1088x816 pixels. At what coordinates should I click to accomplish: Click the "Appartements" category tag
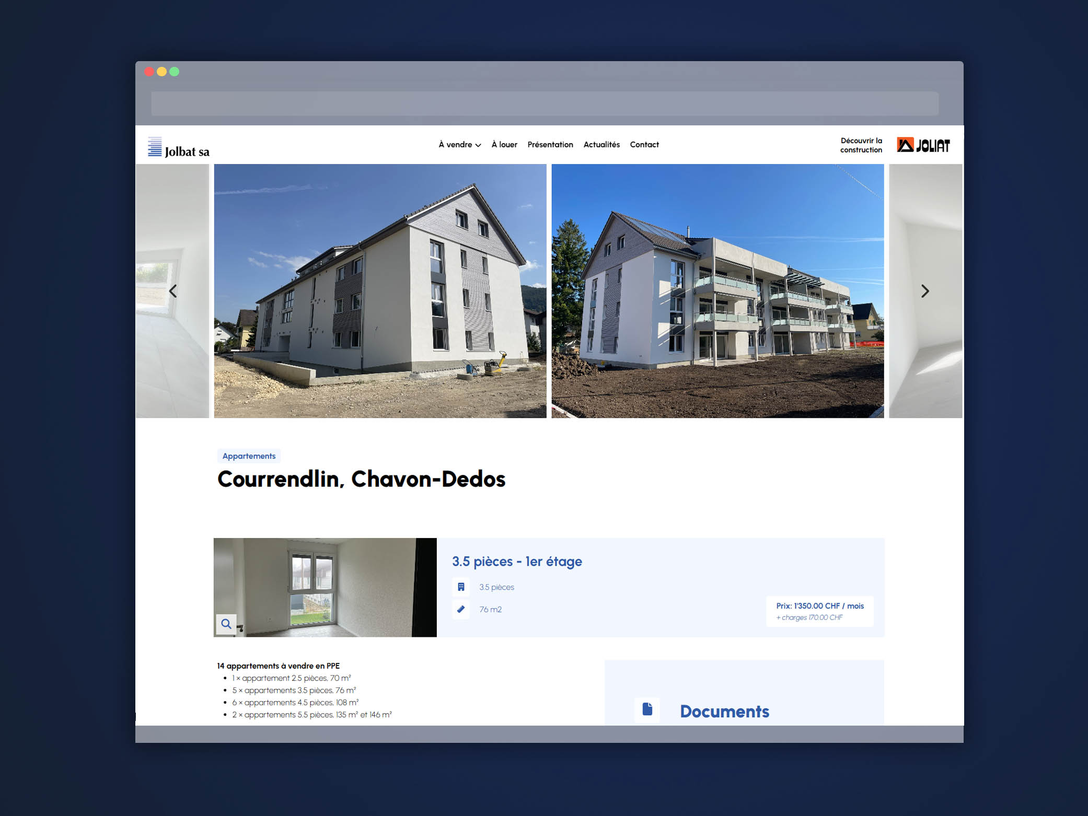(249, 456)
